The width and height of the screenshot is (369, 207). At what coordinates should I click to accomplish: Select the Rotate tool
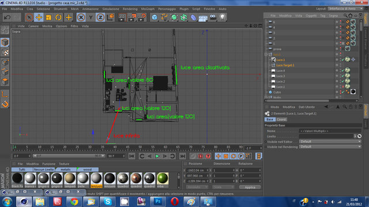[58, 17]
